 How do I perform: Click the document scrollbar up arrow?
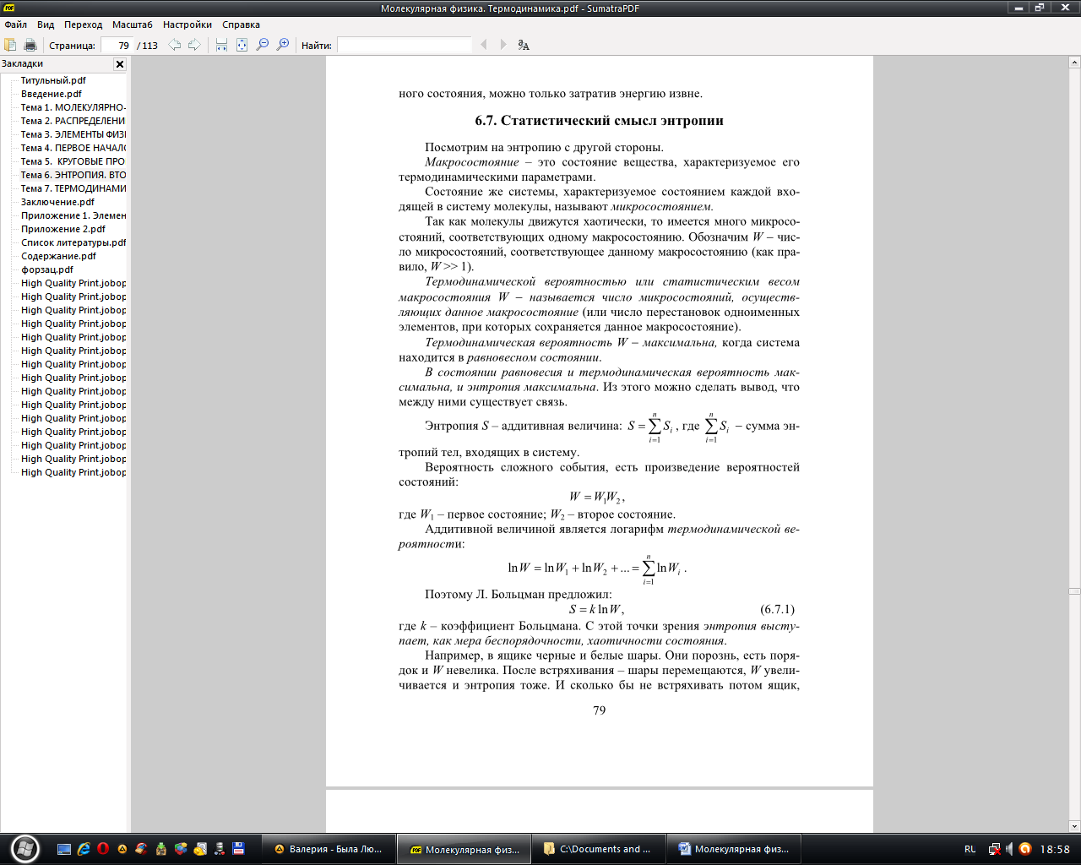tap(1074, 63)
